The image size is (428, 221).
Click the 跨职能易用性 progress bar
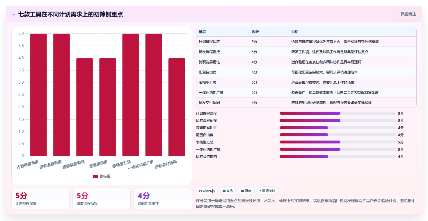tap(338, 128)
